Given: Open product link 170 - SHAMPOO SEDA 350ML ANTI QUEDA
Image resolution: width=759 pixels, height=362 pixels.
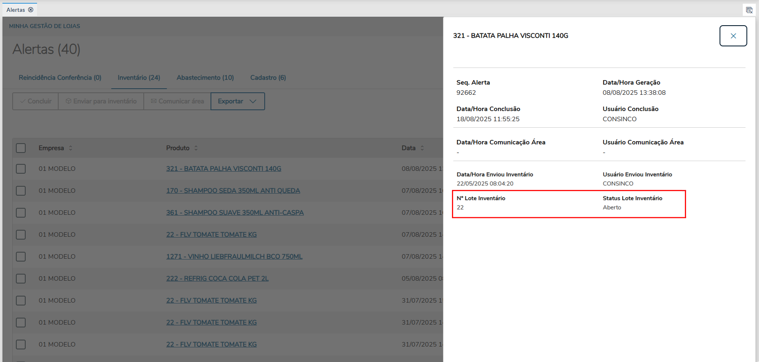Looking at the screenshot, I should pos(233,191).
